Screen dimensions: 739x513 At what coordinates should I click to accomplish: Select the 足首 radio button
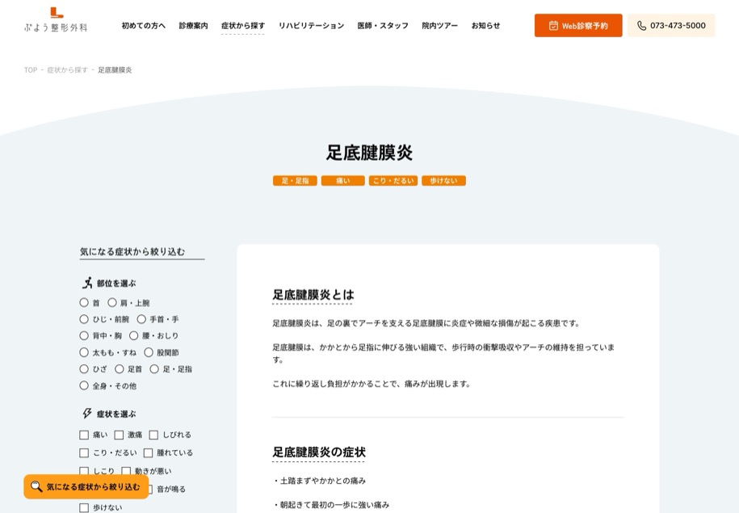120,368
